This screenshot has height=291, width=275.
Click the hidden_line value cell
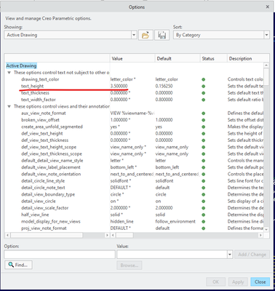[121, 222]
